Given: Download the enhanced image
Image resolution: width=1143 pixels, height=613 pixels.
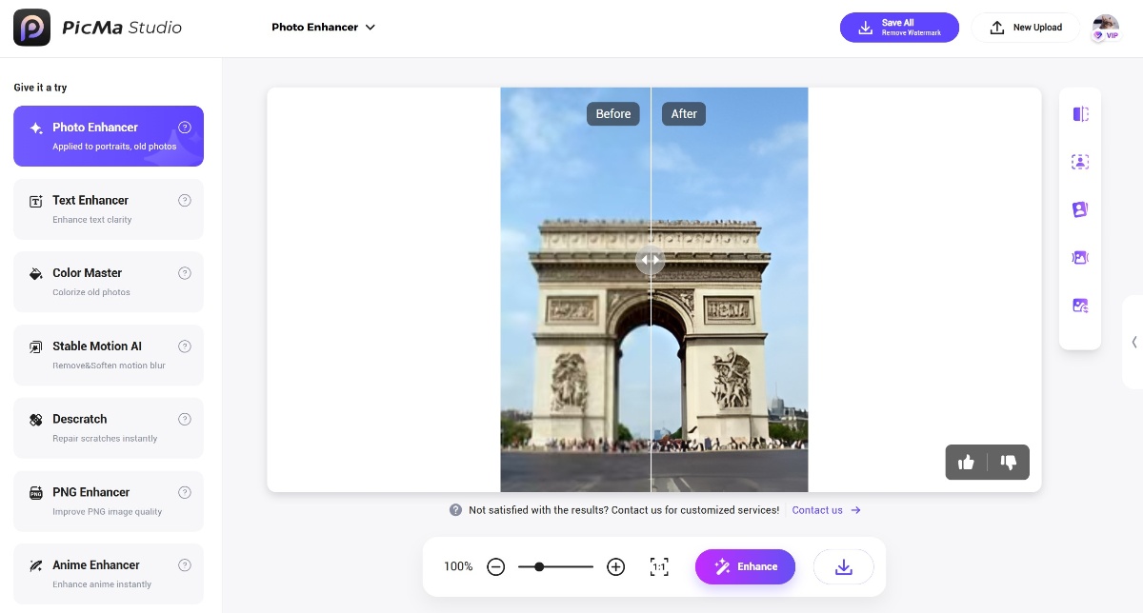Looking at the screenshot, I should (x=843, y=566).
